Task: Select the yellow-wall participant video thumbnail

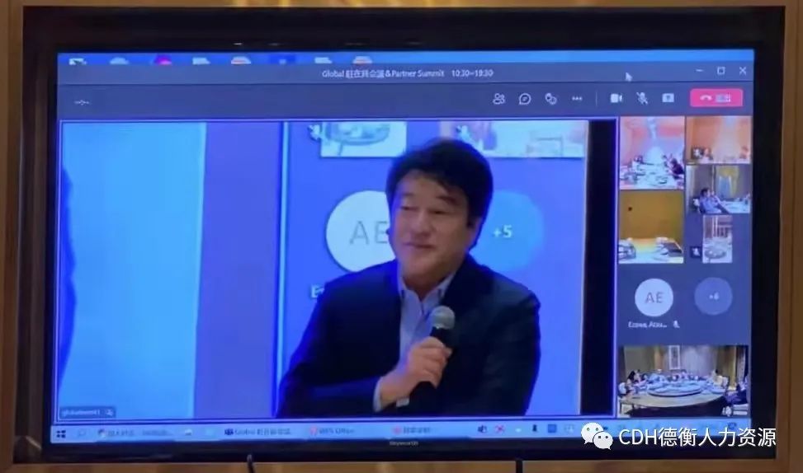Action: 651,227
